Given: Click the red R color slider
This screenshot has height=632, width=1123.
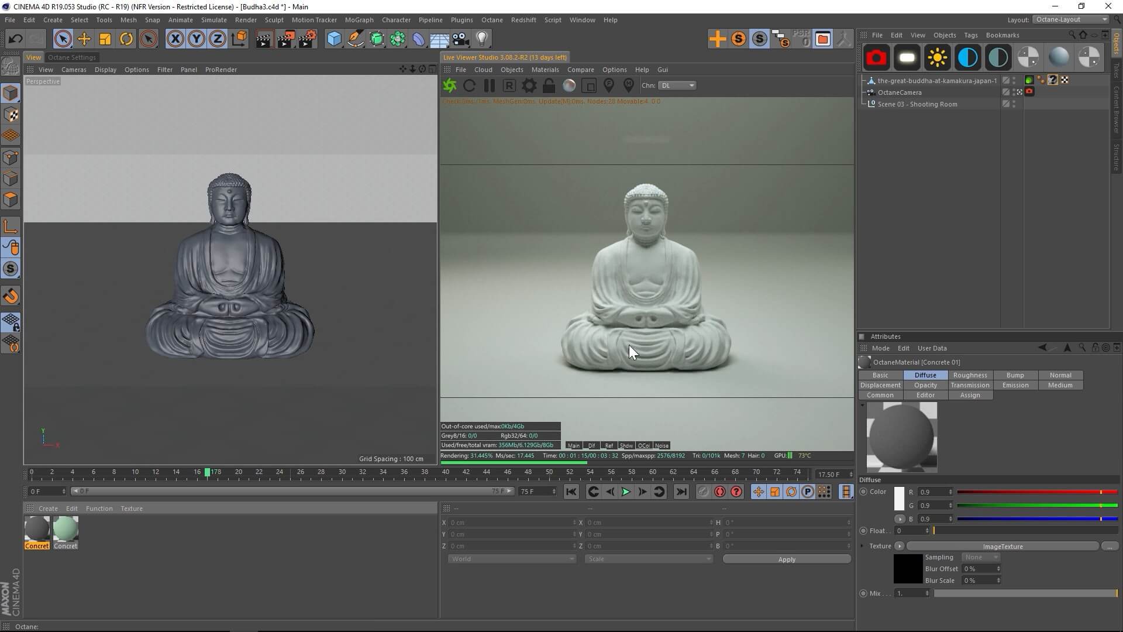Looking at the screenshot, I should (x=1036, y=492).
